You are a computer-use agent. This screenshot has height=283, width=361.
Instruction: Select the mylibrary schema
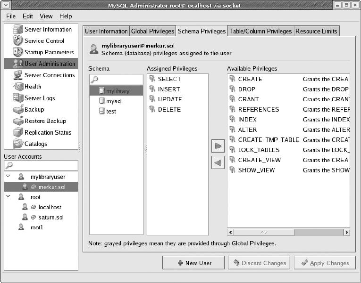click(x=116, y=91)
